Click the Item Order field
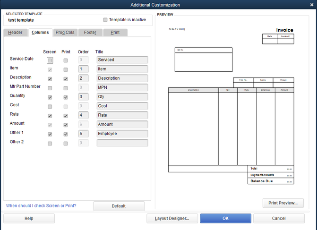 pyautogui.click(x=83, y=69)
